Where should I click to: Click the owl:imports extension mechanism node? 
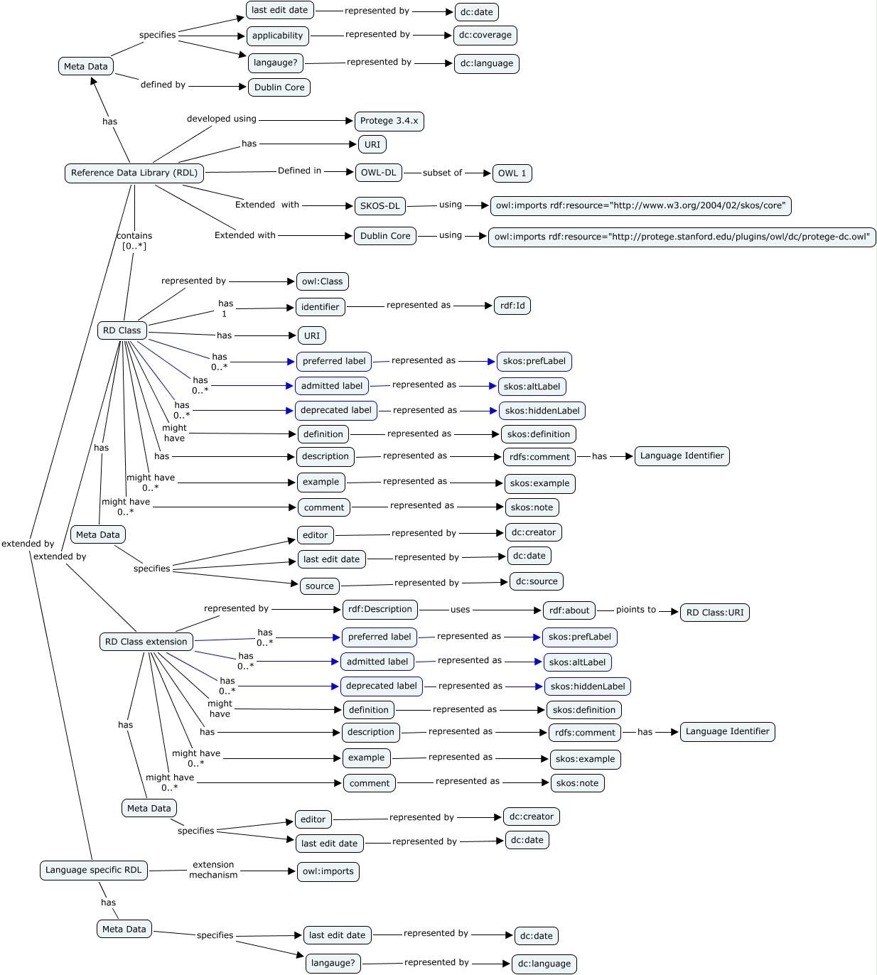[328, 872]
